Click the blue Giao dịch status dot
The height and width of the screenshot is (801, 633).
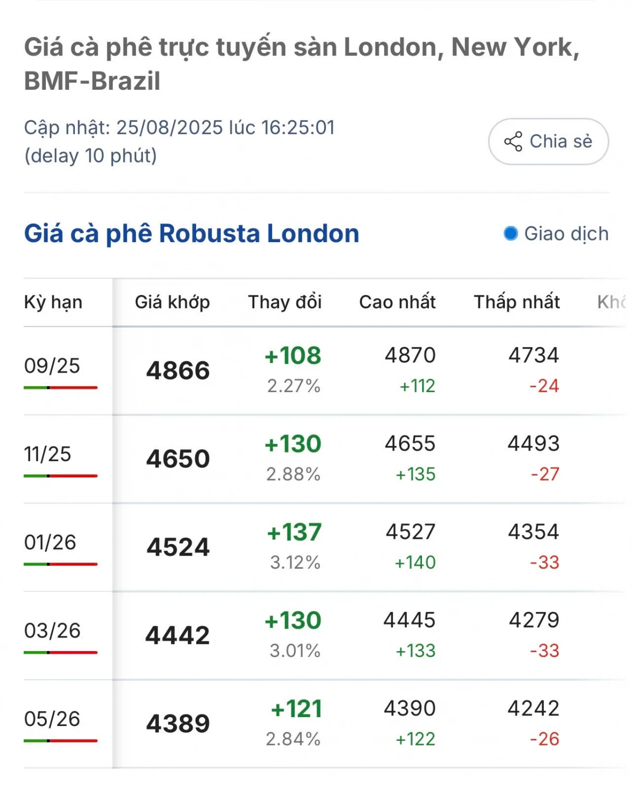511,233
